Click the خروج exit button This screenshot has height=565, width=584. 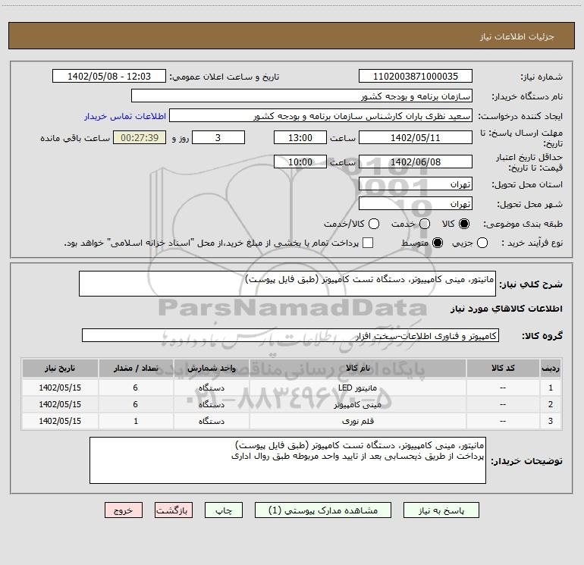click(124, 510)
